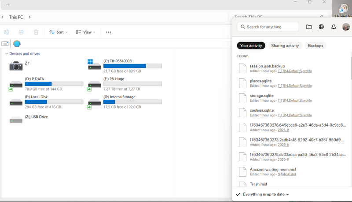Click file icon of Amazon waiting room.msf
352x202 pixels.
[242, 171]
